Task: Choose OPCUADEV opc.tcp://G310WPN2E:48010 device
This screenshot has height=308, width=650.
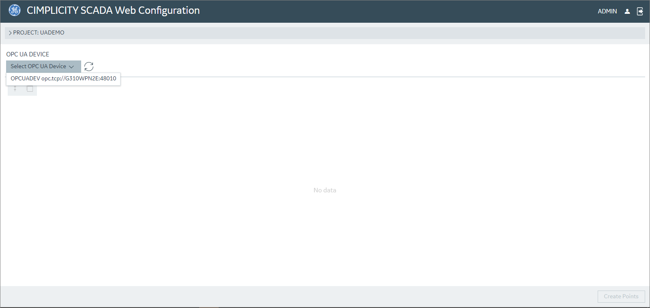Action: tap(63, 78)
